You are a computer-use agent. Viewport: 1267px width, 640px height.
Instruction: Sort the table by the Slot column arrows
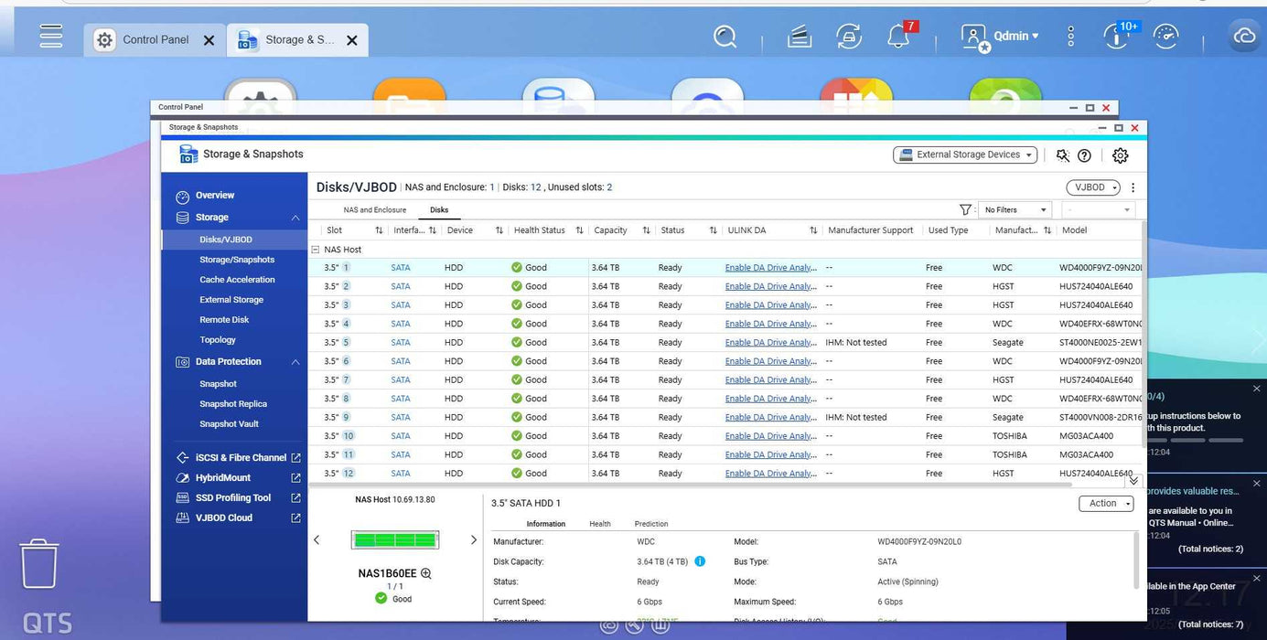(x=379, y=230)
